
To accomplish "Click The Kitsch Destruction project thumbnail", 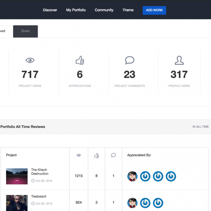I will [17, 176].
